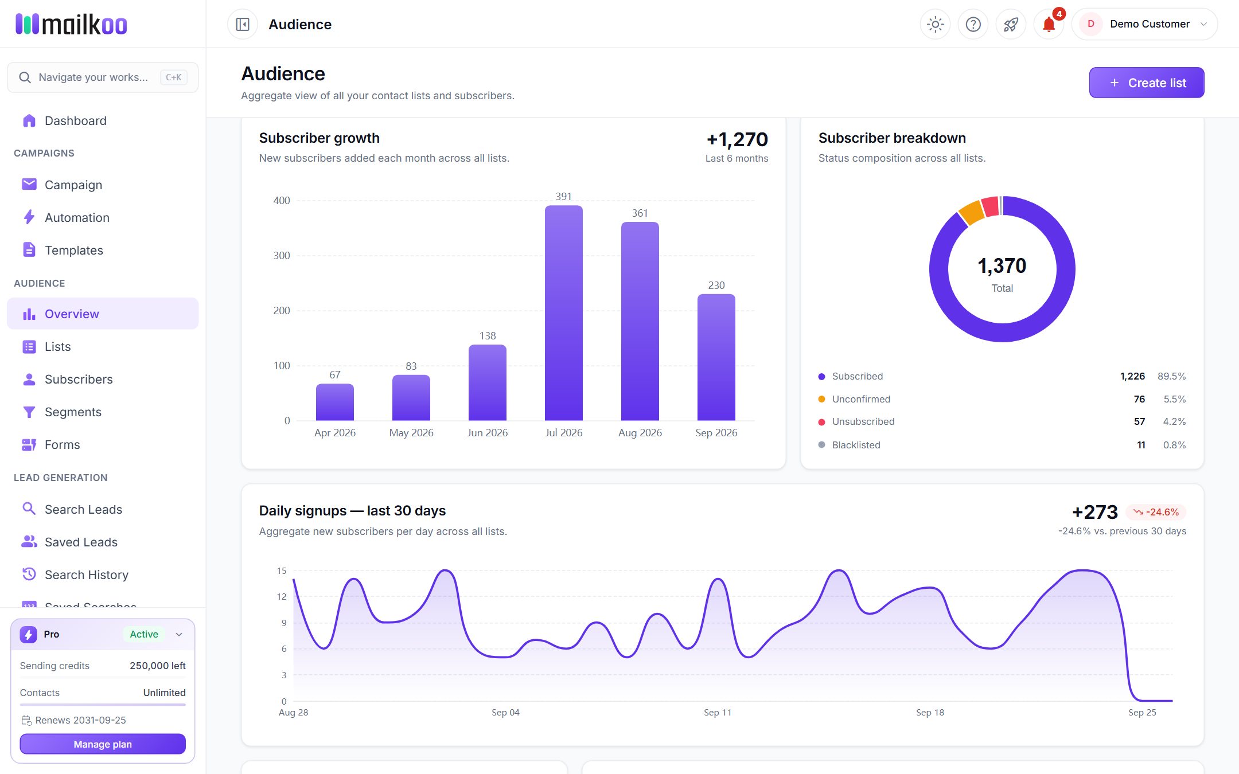The image size is (1239, 774).
Task: Click the Manage plan button
Action: click(103, 744)
